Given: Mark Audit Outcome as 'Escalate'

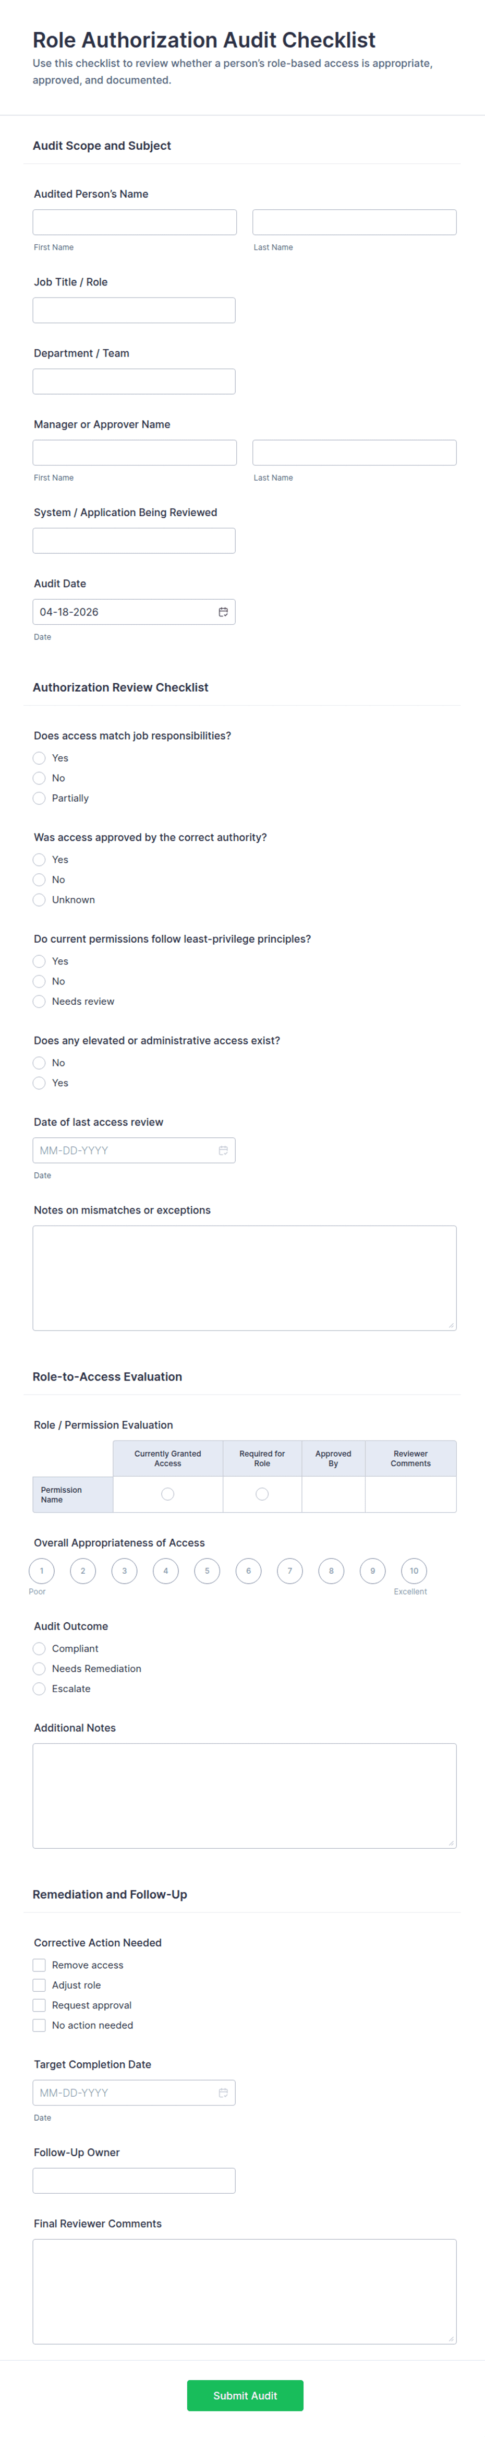Looking at the screenshot, I should point(40,1689).
